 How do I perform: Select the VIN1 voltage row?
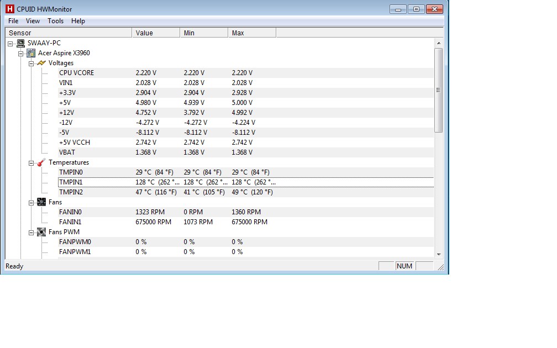(x=246, y=83)
